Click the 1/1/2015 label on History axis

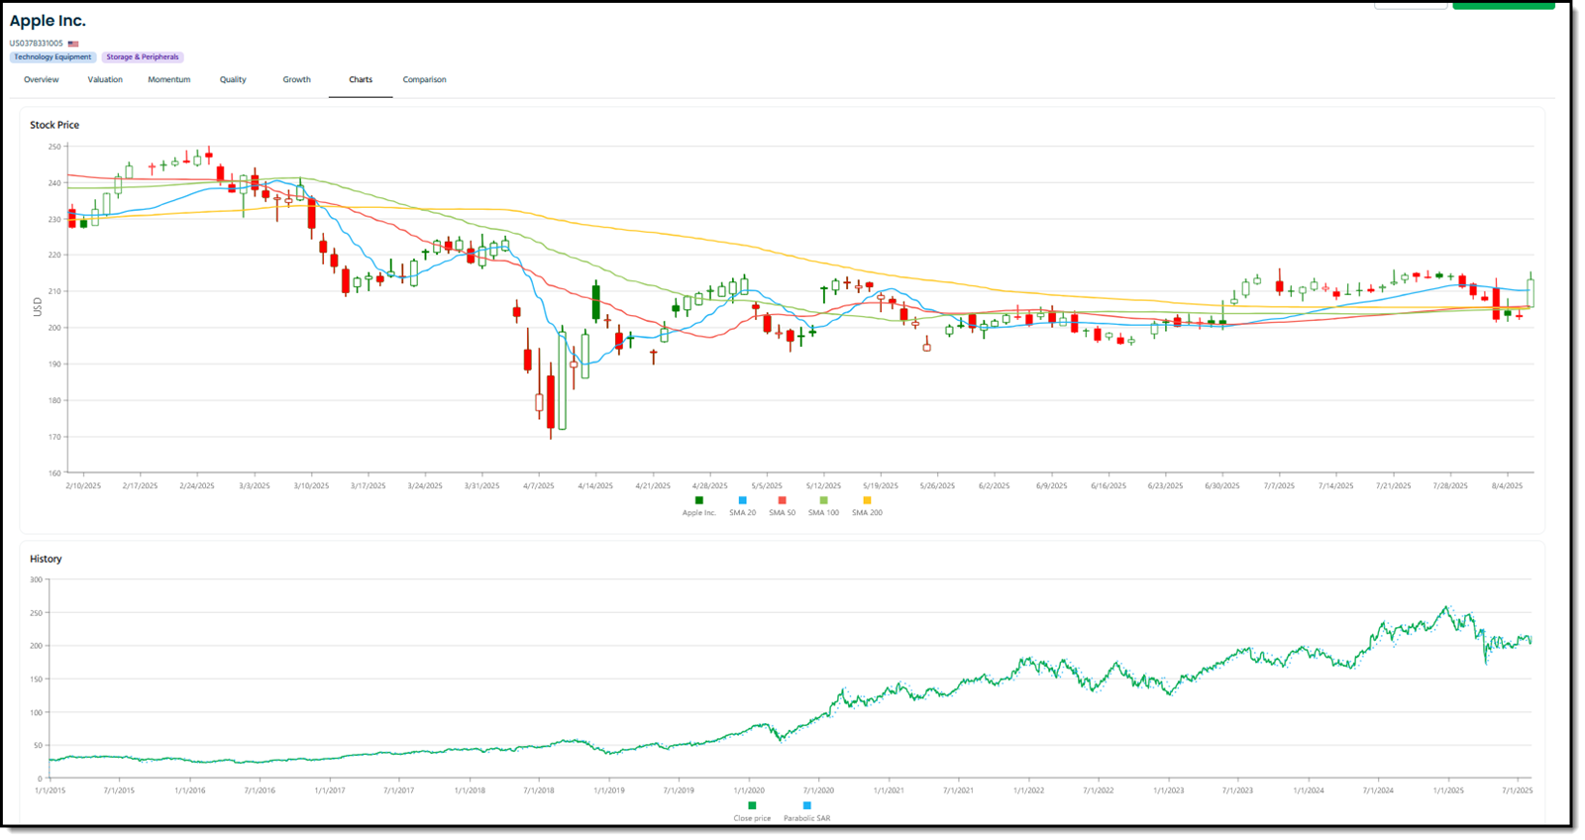click(50, 790)
